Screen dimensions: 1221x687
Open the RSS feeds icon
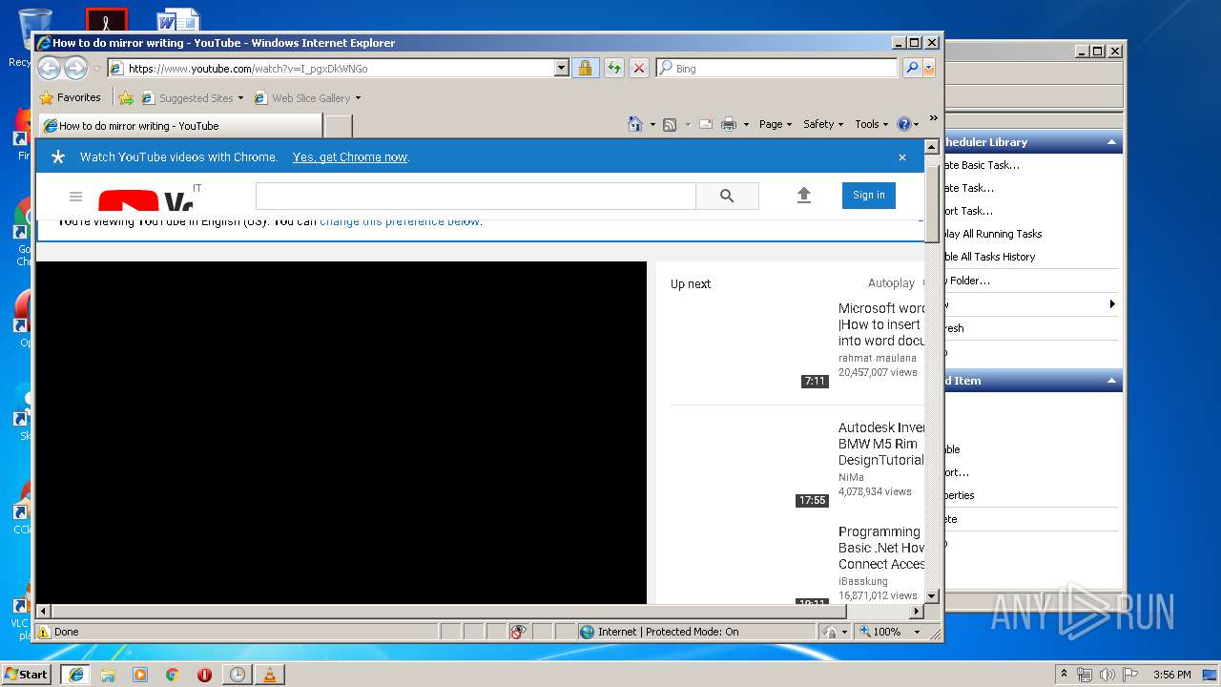(x=670, y=124)
